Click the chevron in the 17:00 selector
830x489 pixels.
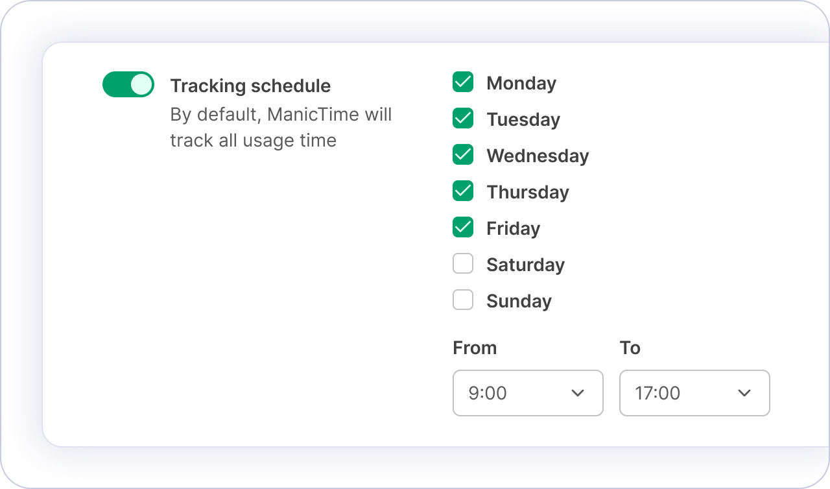[x=744, y=393]
